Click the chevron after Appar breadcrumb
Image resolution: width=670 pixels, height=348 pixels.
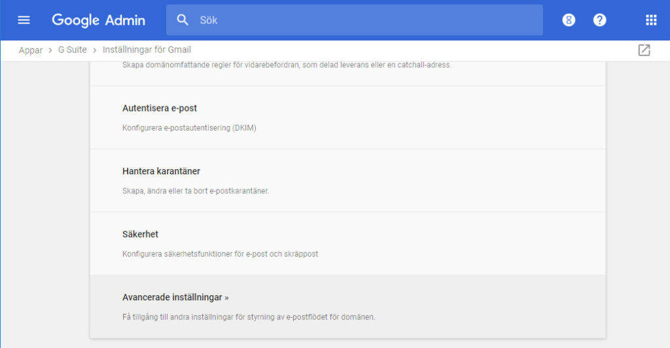point(50,50)
